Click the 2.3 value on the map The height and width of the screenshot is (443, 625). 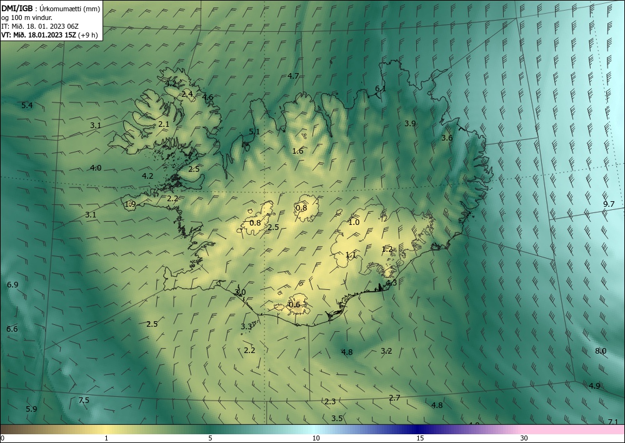pos(330,402)
